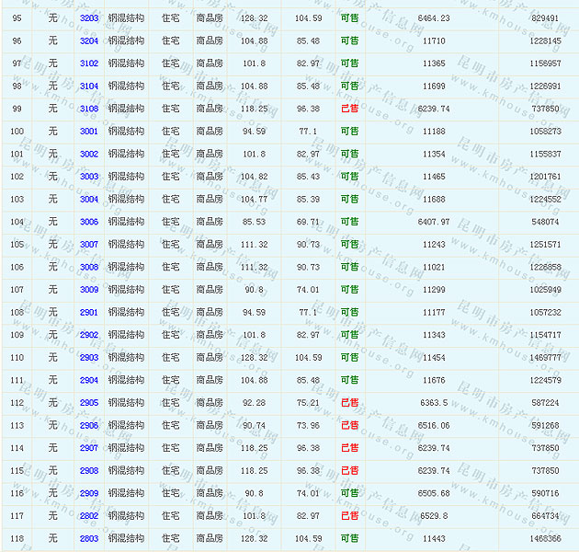
Task: Click the 已售 status in row 112
Action: pos(349,403)
